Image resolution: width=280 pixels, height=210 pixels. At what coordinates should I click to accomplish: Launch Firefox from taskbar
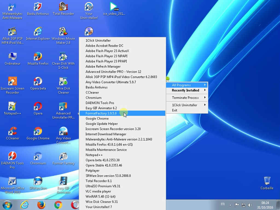pos(41,205)
